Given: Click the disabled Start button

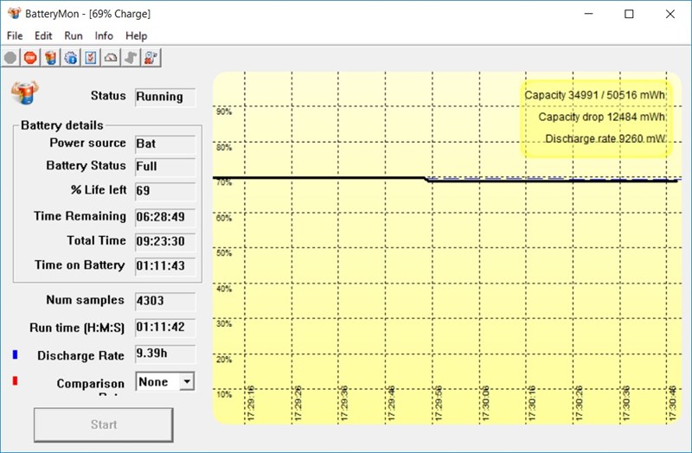Looking at the screenshot, I should 103,424.
